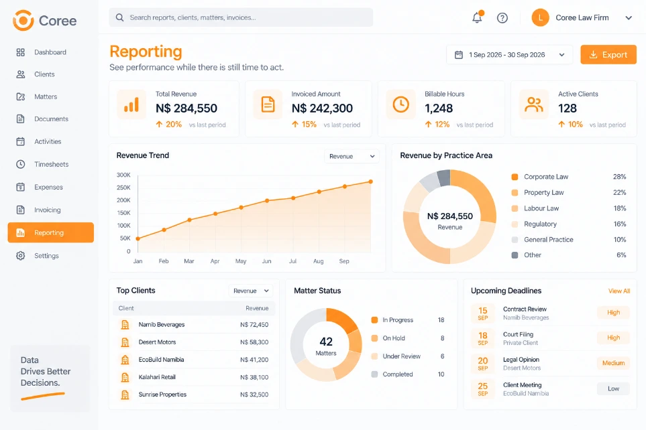Click Labour Law legend label
Viewport: 646px width, 430px height.
541,208
